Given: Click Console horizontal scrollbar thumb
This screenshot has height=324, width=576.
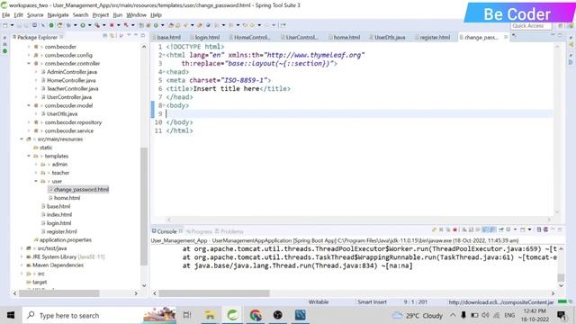Looking at the screenshot, I should click(x=214, y=293).
